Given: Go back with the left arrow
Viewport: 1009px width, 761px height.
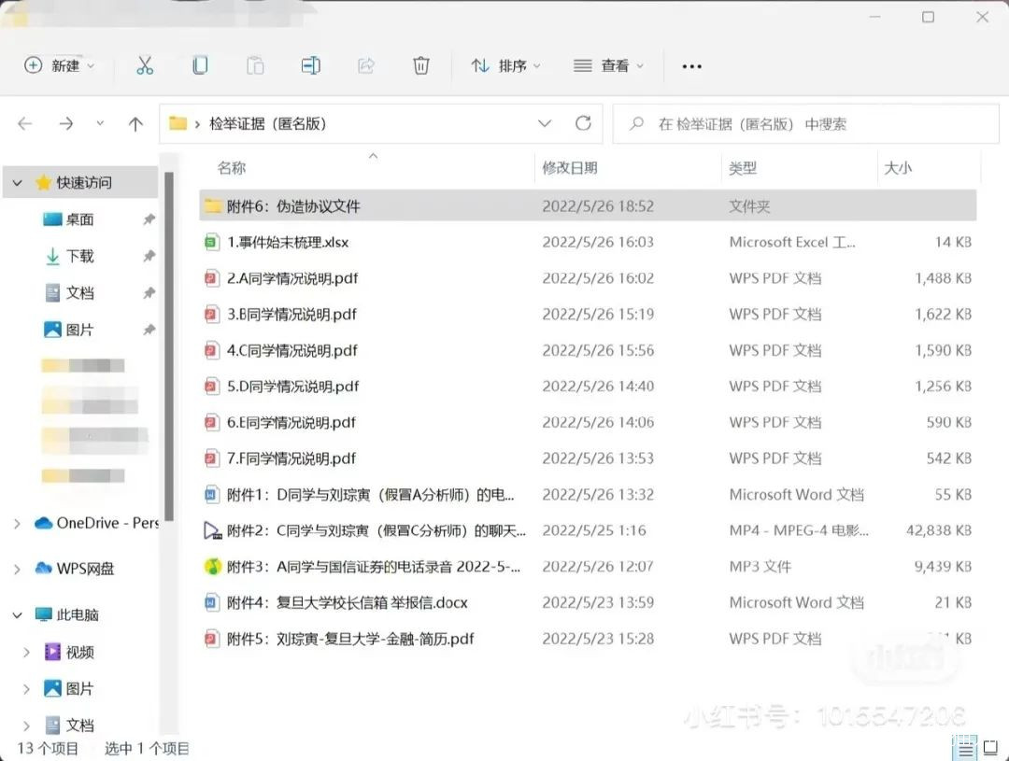Looking at the screenshot, I should click(x=25, y=123).
